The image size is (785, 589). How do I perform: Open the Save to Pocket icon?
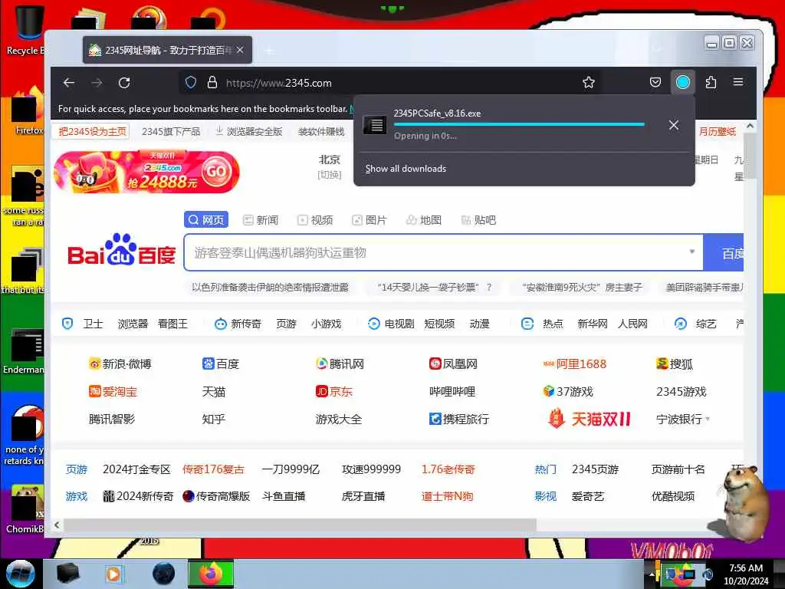pos(655,82)
